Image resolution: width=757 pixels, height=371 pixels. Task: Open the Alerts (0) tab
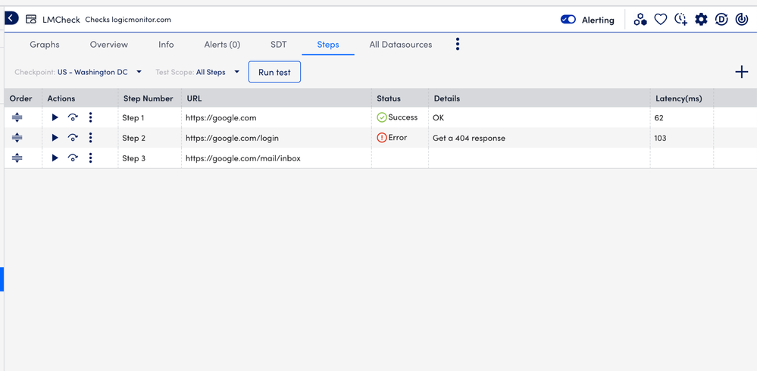click(x=222, y=45)
